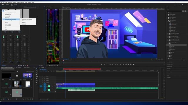
Task: Open the bit depth dropdown in Lumetri Scopes
Action: [x=58, y=65]
